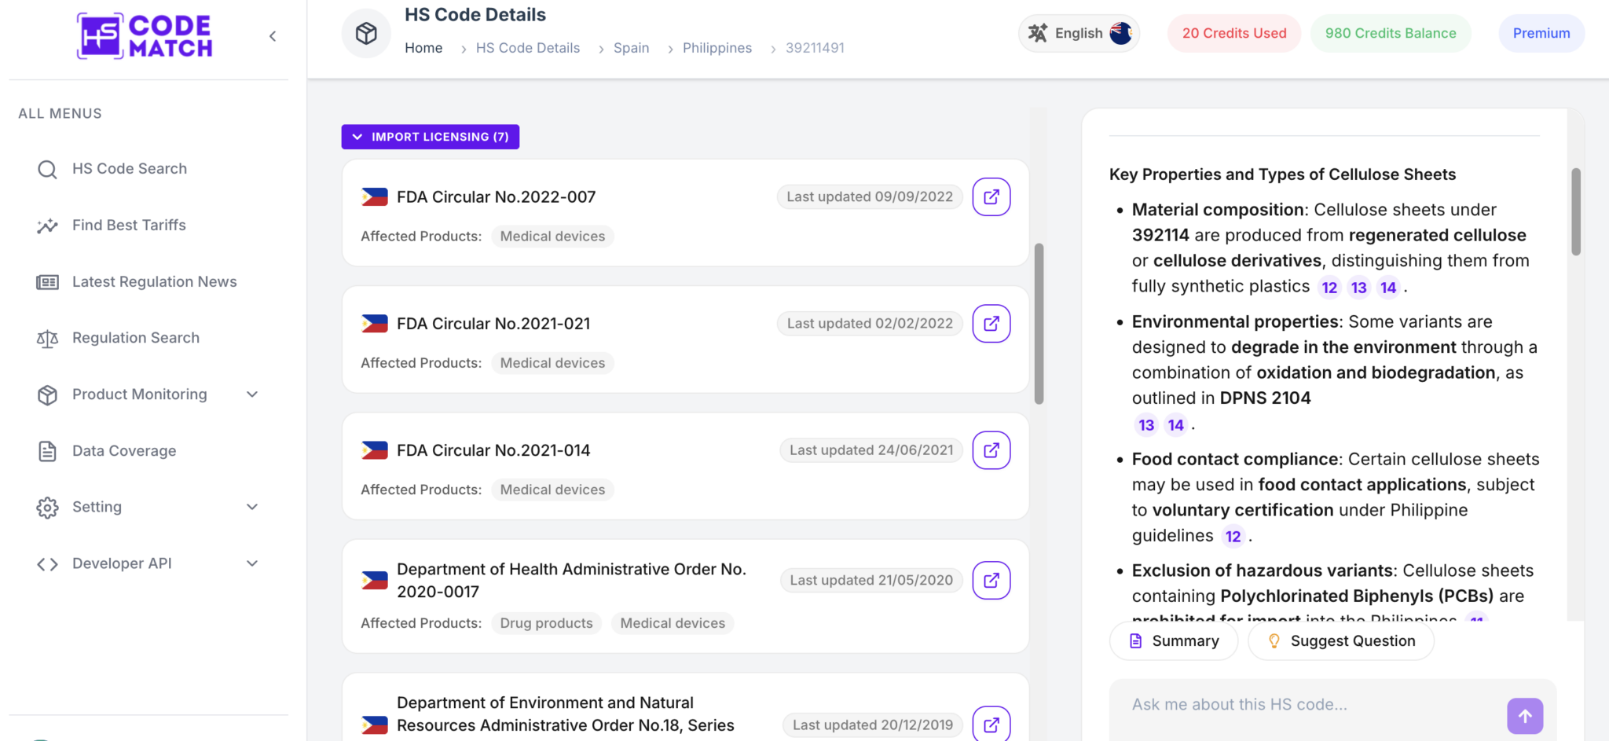Viewport: 1609px width, 741px height.
Task: Click the HS Code Match logo
Action: (145, 36)
